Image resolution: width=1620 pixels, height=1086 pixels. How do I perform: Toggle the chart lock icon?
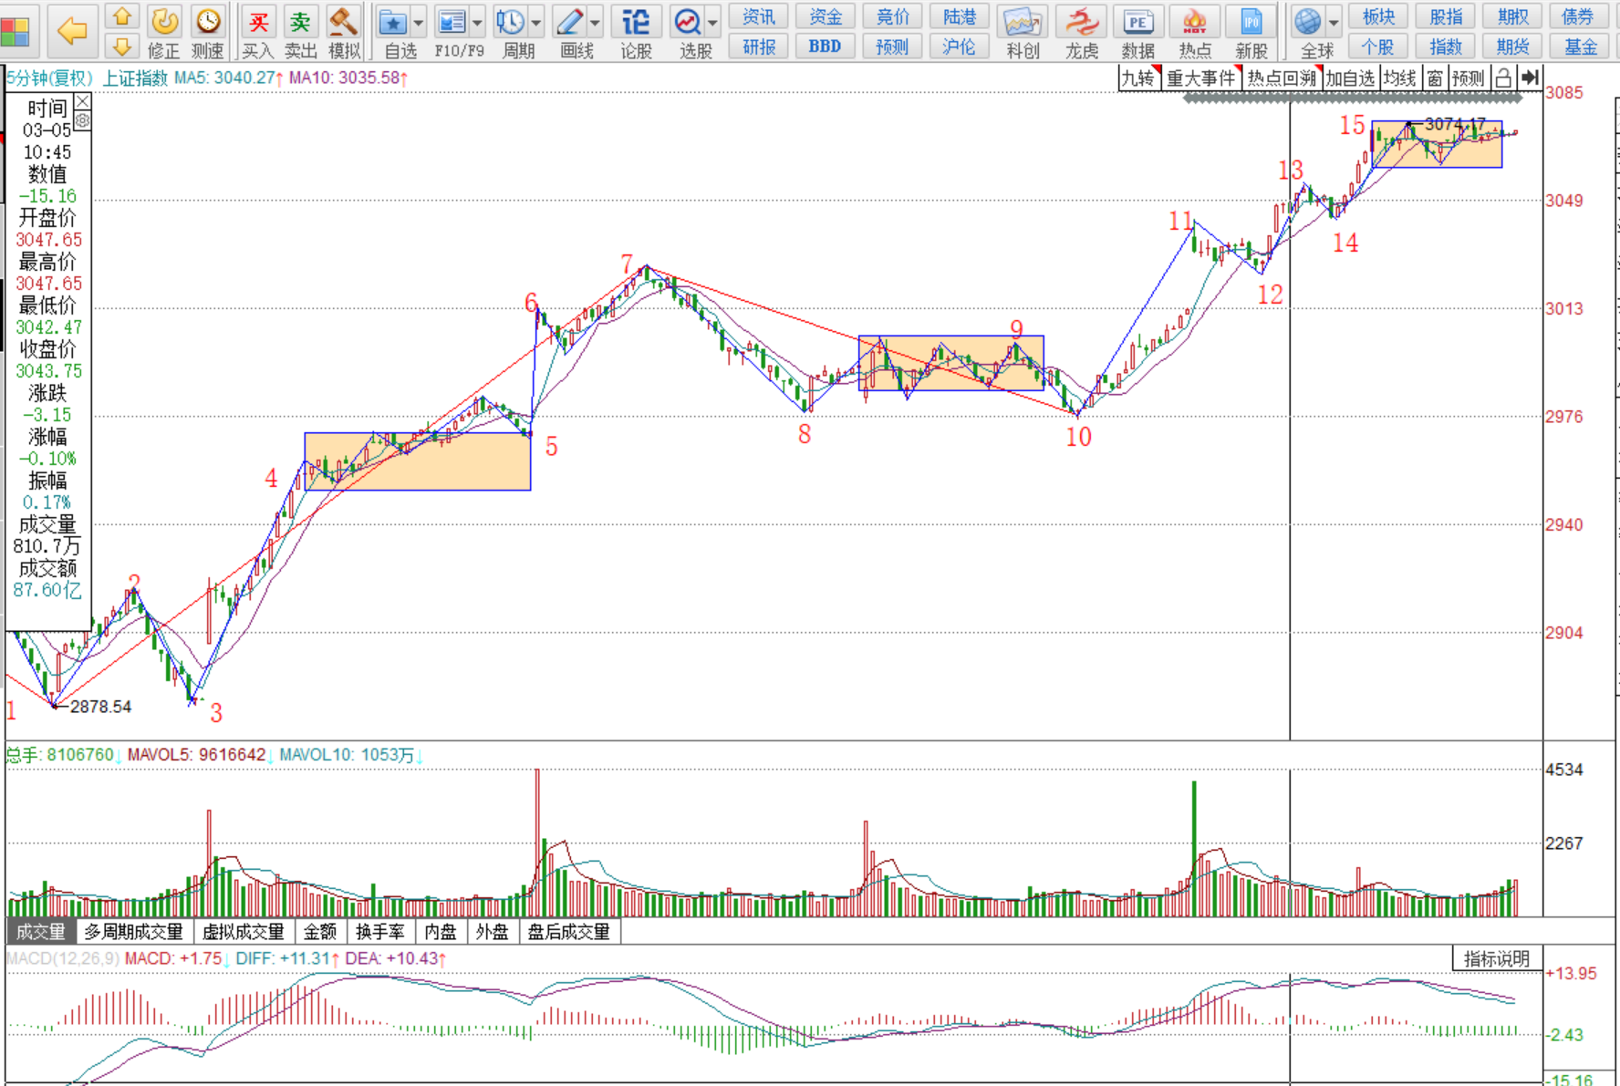(1502, 78)
